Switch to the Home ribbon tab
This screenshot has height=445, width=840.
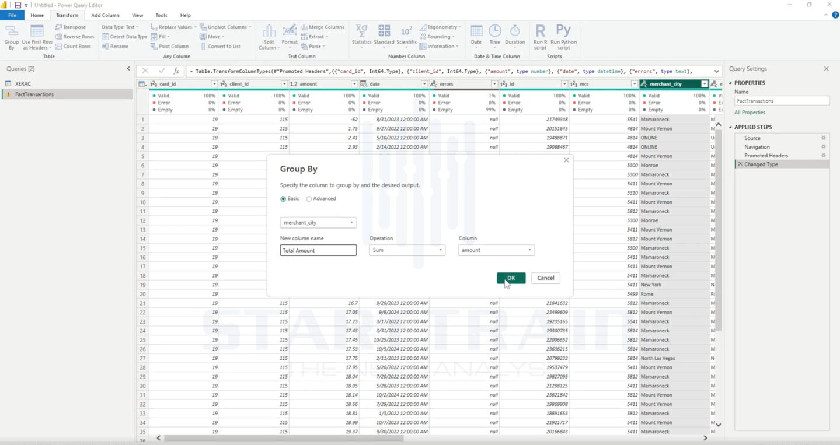tap(37, 15)
